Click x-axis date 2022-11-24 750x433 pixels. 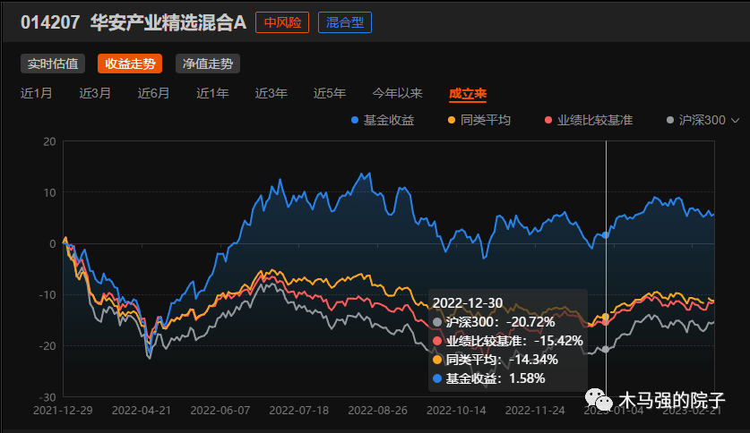535,411
